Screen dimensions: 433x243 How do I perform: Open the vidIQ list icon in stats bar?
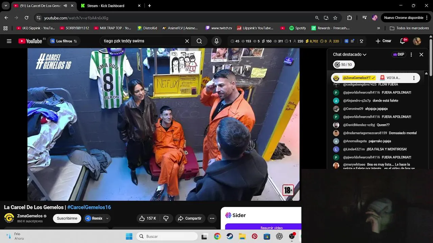pyautogui.click(x=352, y=41)
